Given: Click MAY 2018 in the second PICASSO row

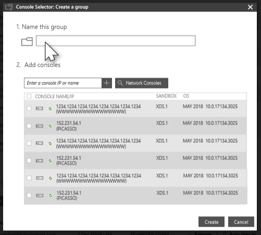Looking at the screenshot, I should (x=193, y=158).
